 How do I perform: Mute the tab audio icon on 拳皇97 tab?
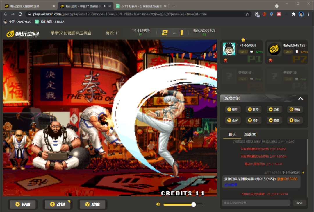[105, 6]
